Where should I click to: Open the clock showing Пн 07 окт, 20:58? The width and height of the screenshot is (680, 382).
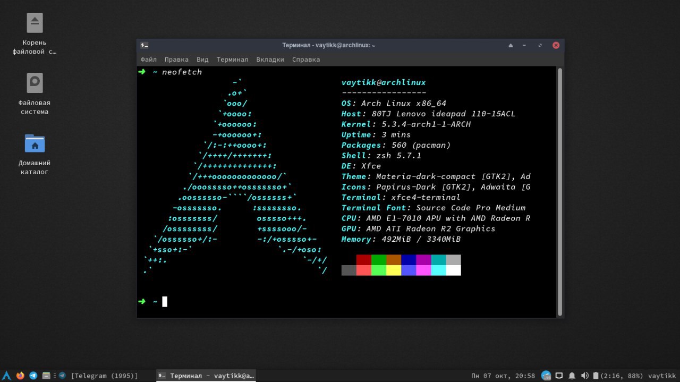pos(503,376)
